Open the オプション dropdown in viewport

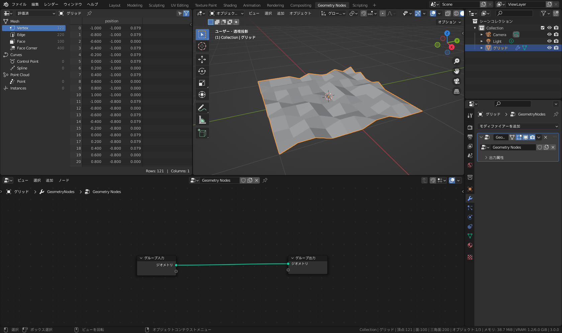[x=449, y=22]
